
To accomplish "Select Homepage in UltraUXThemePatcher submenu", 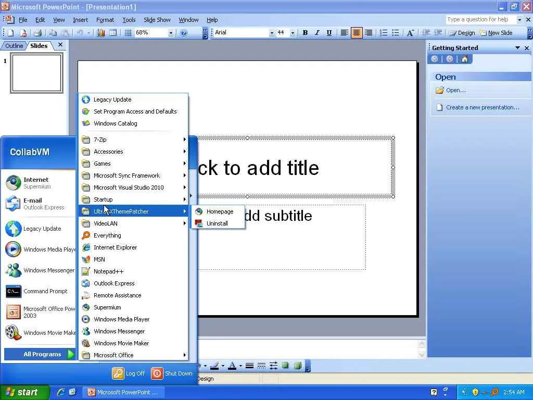I will pyautogui.click(x=218, y=211).
